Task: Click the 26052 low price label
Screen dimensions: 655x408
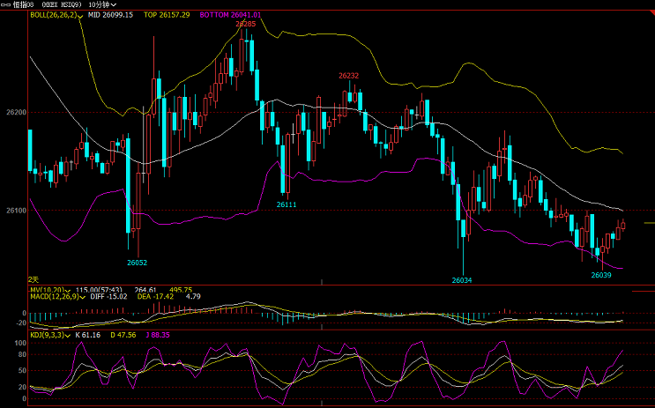Action: (x=138, y=263)
